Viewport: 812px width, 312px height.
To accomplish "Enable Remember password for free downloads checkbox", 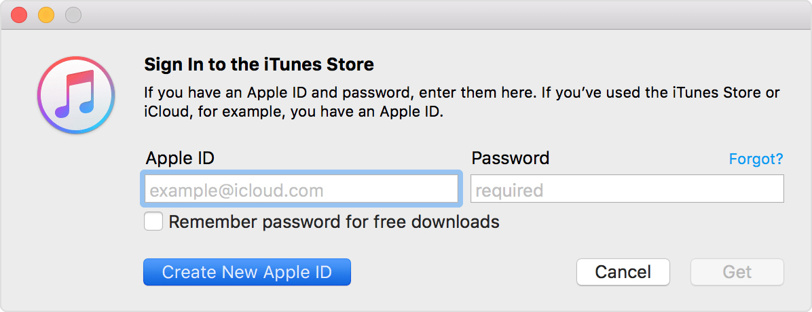I will [153, 222].
